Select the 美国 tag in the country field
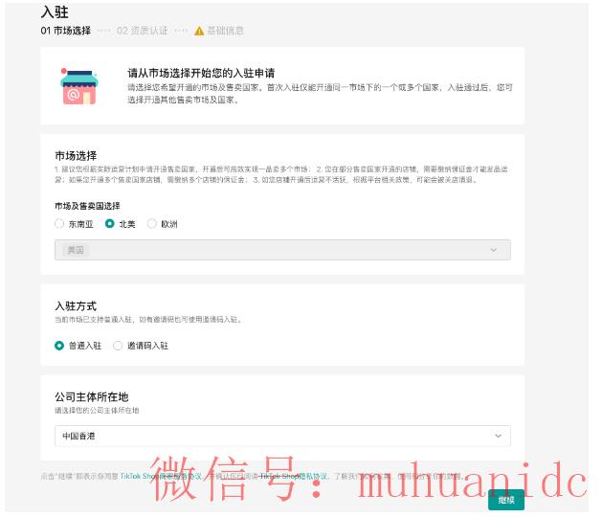 [76, 250]
